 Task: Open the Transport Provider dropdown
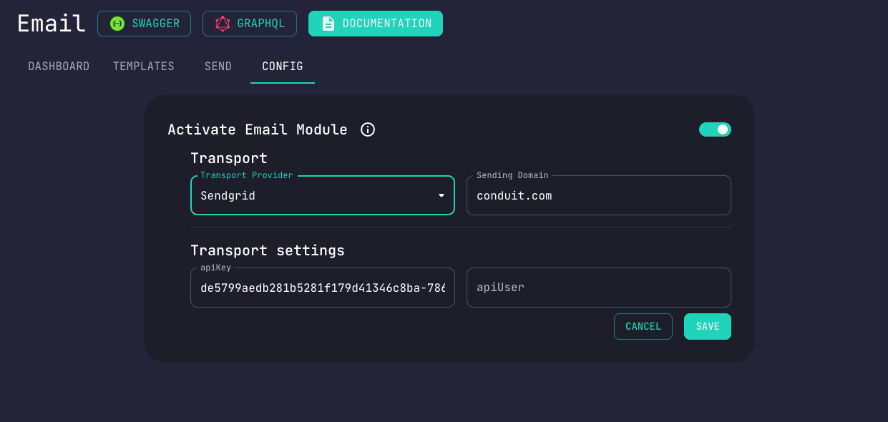(323, 195)
